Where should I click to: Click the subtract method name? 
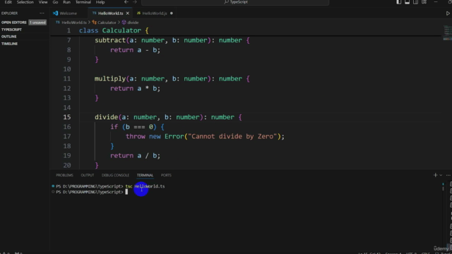pos(110,40)
